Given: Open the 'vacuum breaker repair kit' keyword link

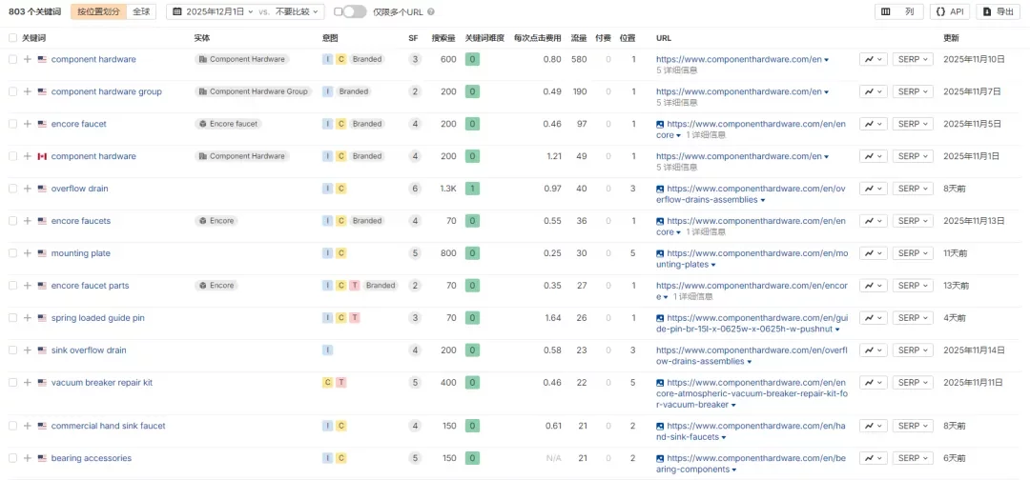Looking at the screenshot, I should click(x=102, y=382).
